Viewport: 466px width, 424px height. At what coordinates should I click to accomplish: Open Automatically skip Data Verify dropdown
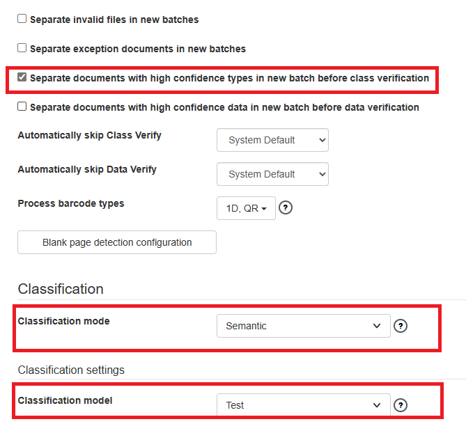tap(272, 174)
